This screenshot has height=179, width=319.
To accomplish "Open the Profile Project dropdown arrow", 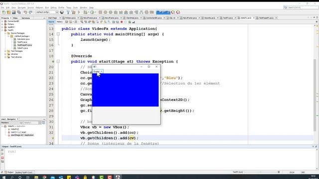I will (96, 12).
